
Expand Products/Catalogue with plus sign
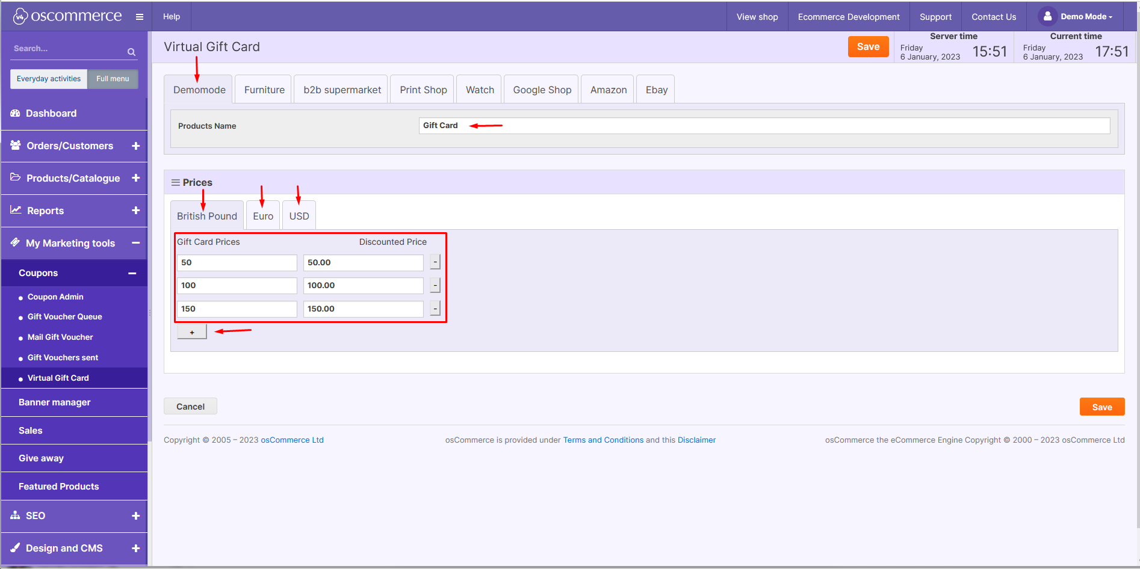[x=136, y=178]
